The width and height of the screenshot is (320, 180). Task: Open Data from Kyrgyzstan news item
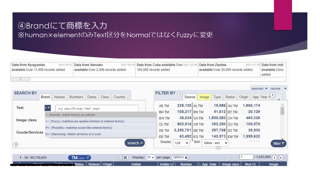point(42,69)
